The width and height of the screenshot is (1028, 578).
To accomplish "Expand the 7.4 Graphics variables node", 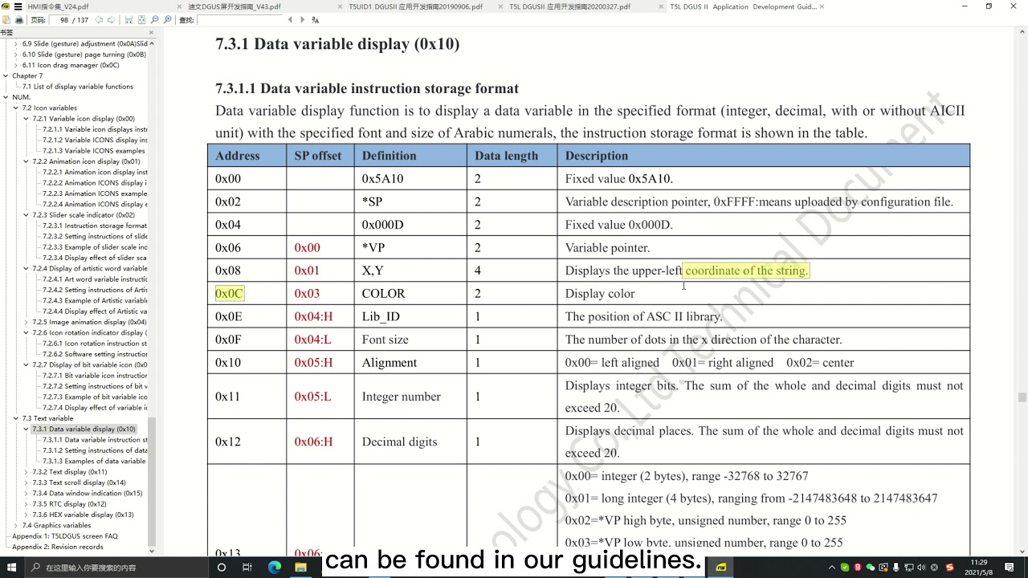I will tap(15, 526).
